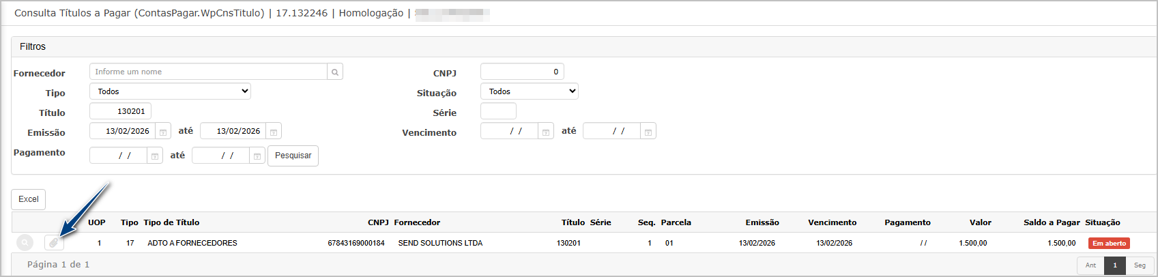Click the supplier search magnifier icon
The height and width of the screenshot is (277, 1158).
tap(335, 72)
